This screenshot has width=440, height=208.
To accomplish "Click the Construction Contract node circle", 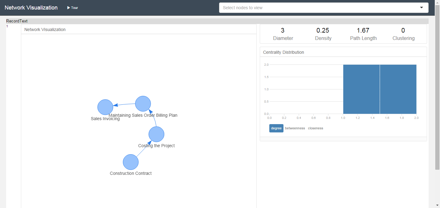I will coord(130,162).
